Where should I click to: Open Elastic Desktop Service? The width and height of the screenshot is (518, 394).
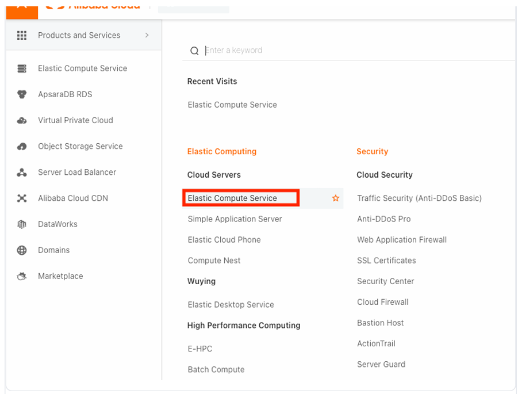pos(231,305)
